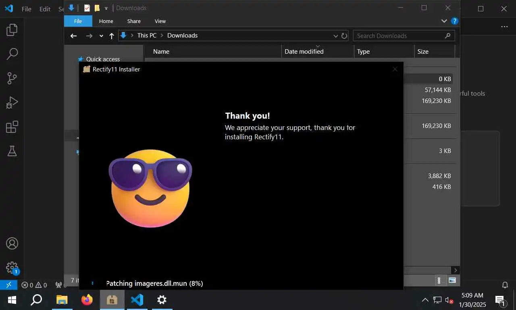Open the VS Code Explorer view
The height and width of the screenshot is (310, 516).
tap(12, 29)
